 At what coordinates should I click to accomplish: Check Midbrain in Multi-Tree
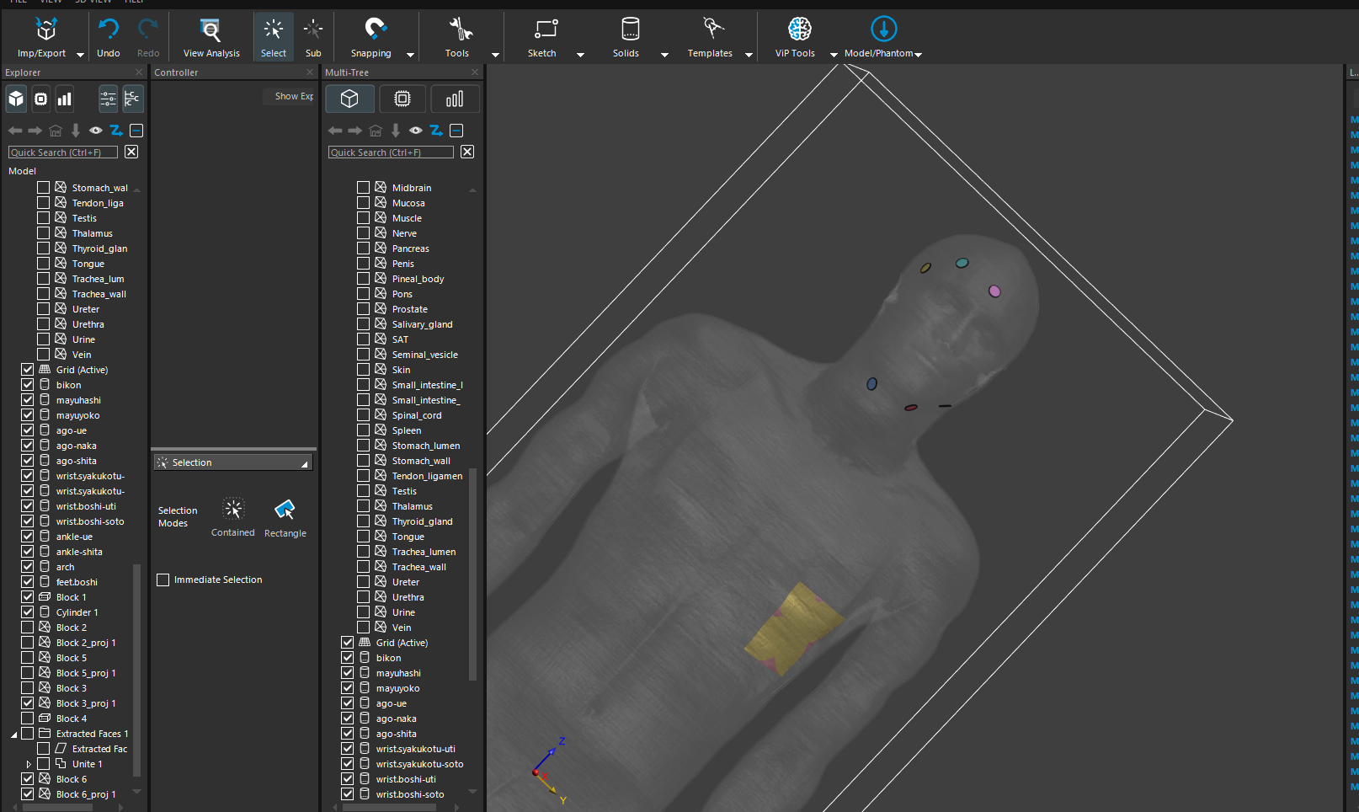(x=364, y=188)
